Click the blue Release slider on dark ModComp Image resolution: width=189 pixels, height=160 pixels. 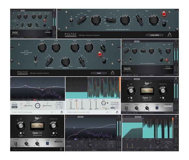tap(151, 144)
